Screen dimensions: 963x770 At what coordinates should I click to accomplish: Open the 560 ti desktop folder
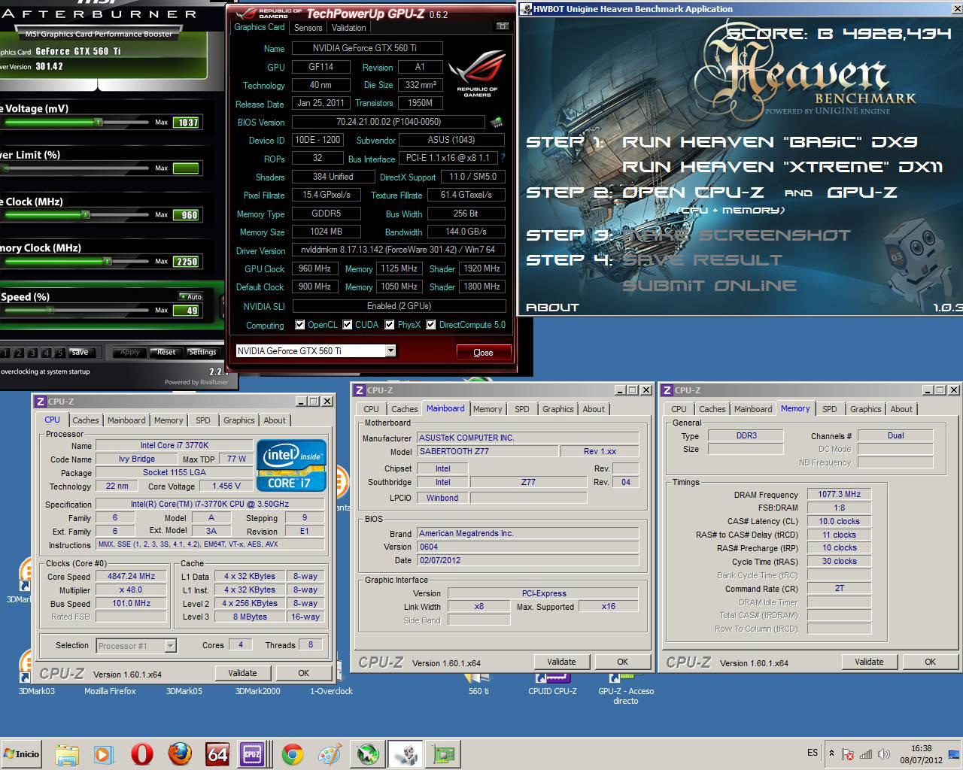click(478, 683)
